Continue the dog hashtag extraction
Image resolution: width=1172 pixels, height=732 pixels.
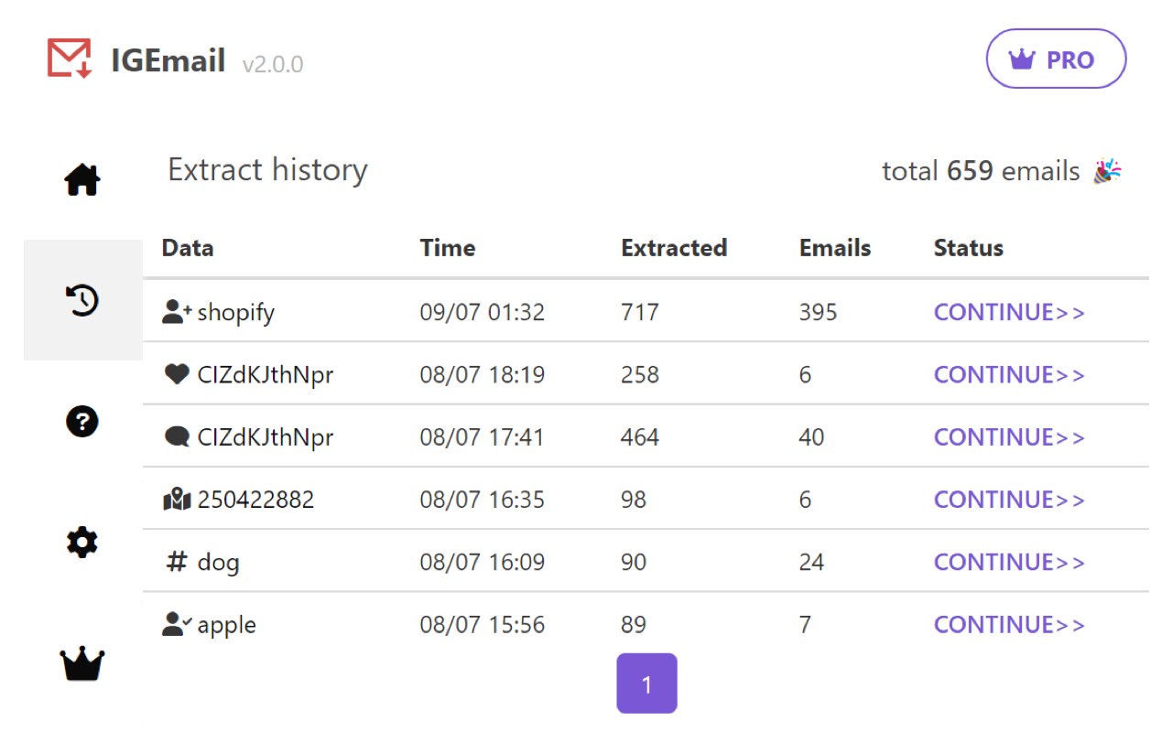coord(1009,562)
